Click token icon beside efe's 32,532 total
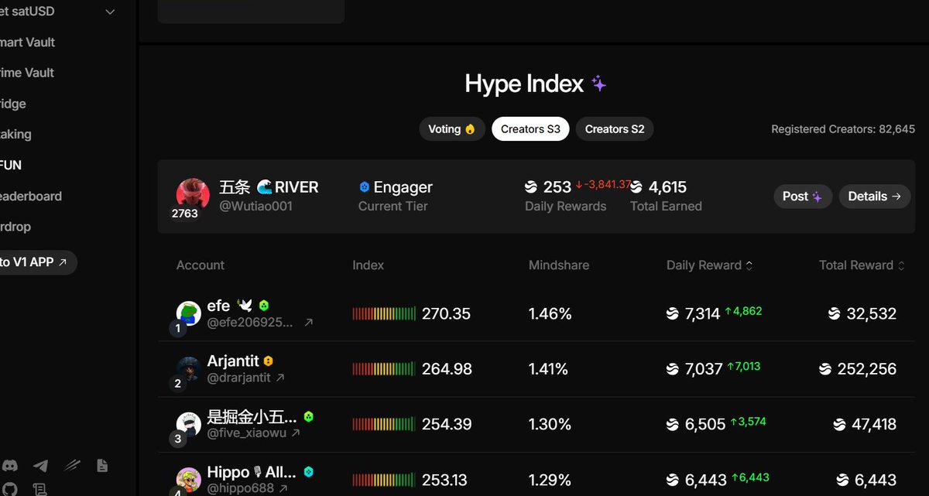The width and height of the screenshot is (929, 496). pyautogui.click(x=834, y=314)
